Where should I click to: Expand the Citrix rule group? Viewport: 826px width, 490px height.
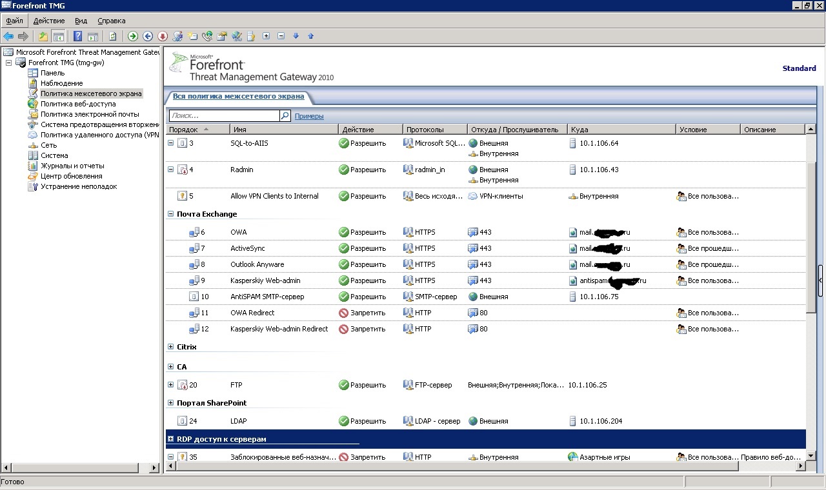(x=171, y=347)
